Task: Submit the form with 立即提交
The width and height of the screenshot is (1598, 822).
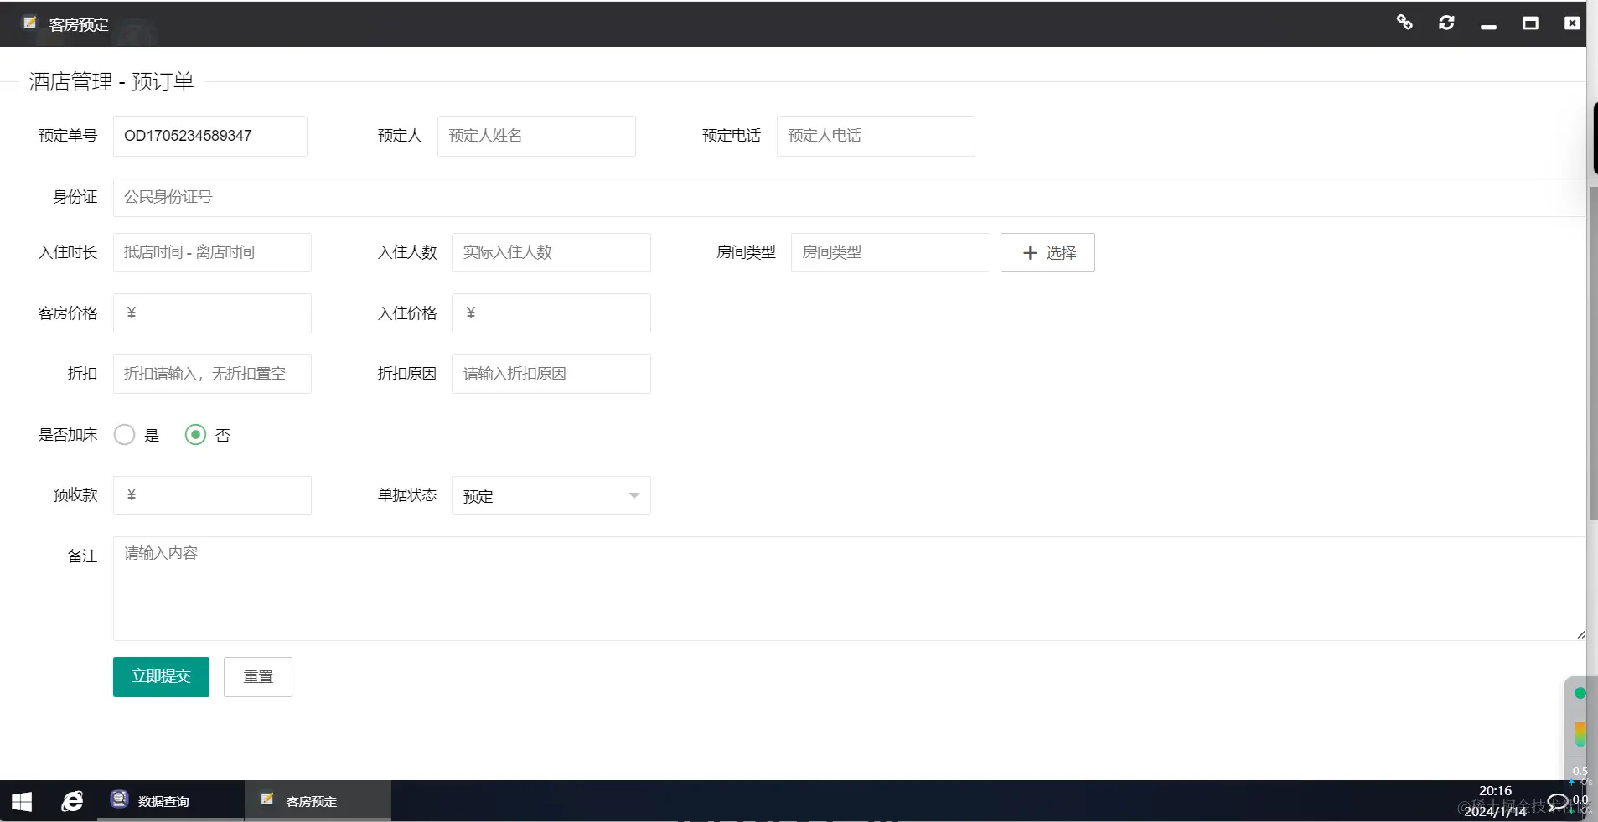Action: tap(161, 677)
